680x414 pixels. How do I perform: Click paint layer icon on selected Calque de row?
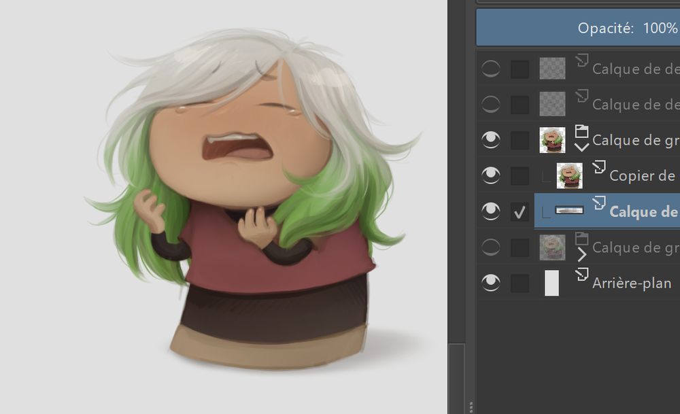coord(599,203)
